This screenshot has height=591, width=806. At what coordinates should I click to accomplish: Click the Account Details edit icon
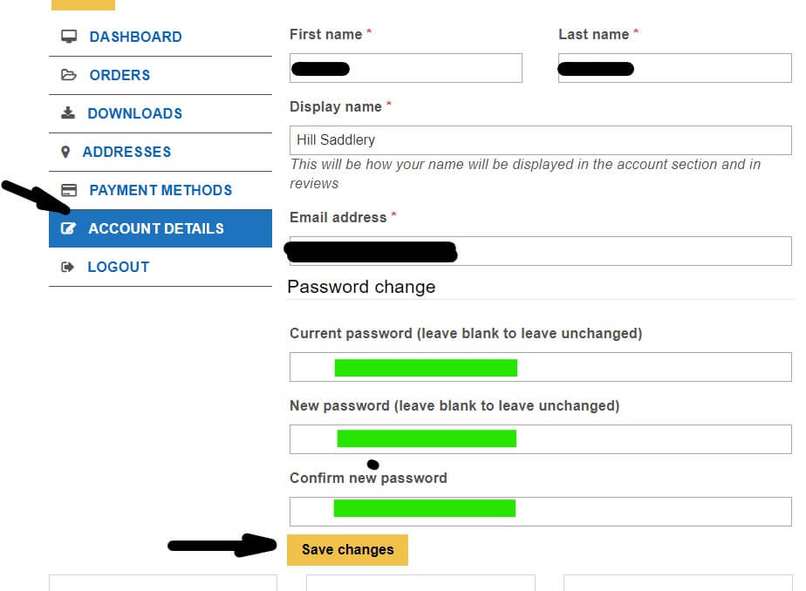pos(68,228)
